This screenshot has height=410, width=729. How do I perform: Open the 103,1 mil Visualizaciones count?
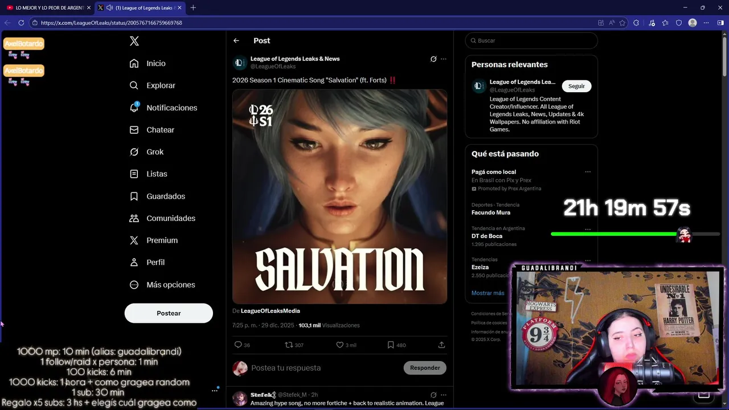click(x=329, y=325)
